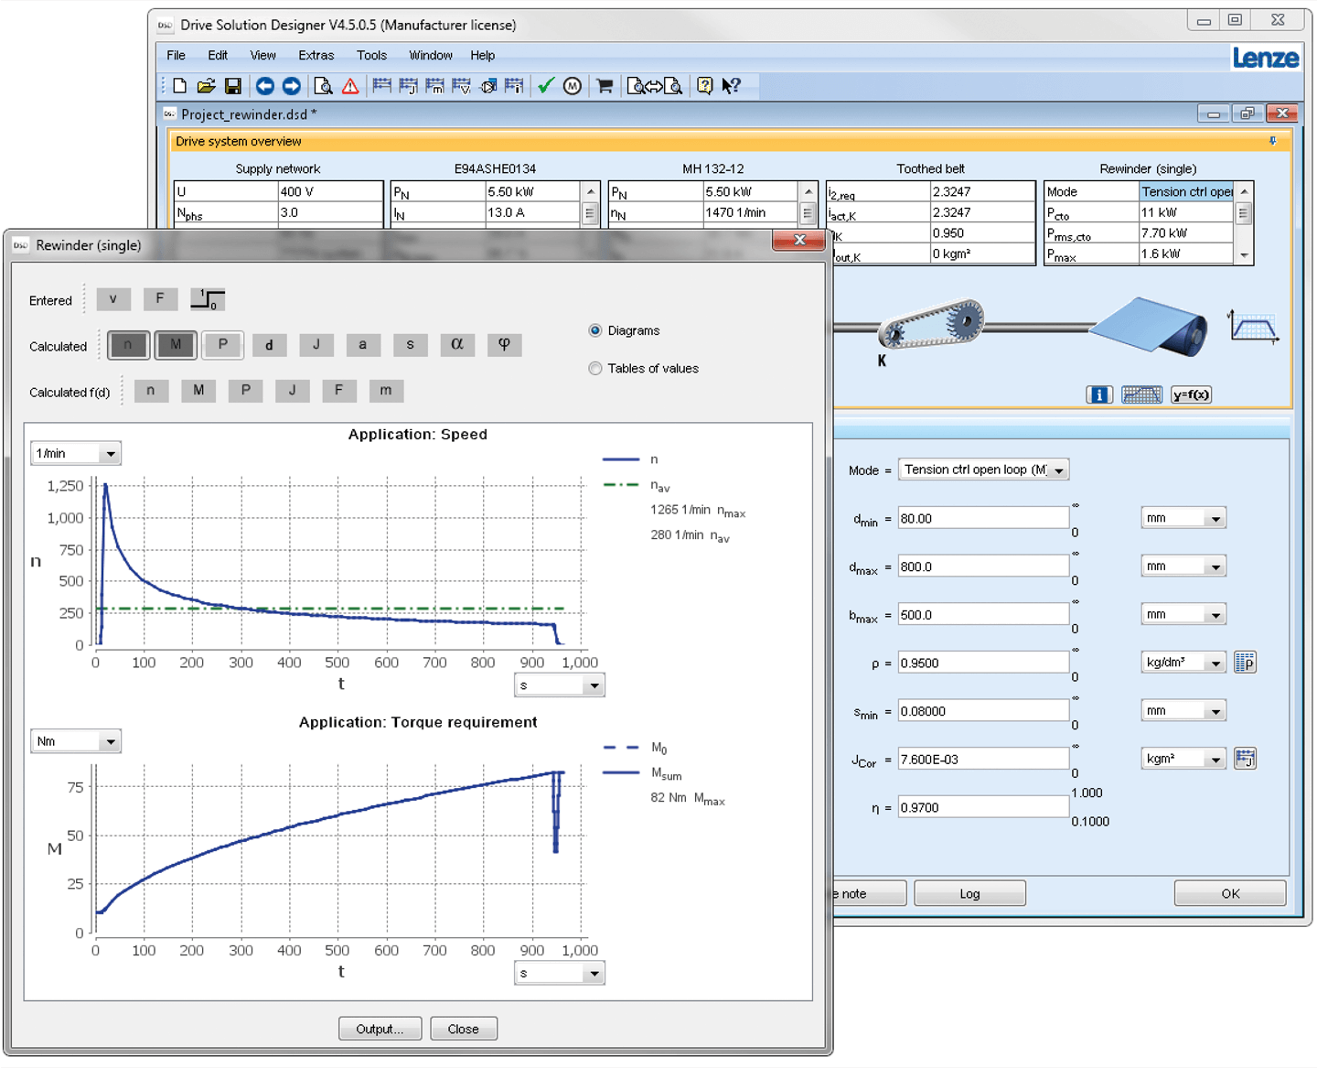Click the save project floppy disk icon
1317x1068 pixels.
tap(233, 86)
